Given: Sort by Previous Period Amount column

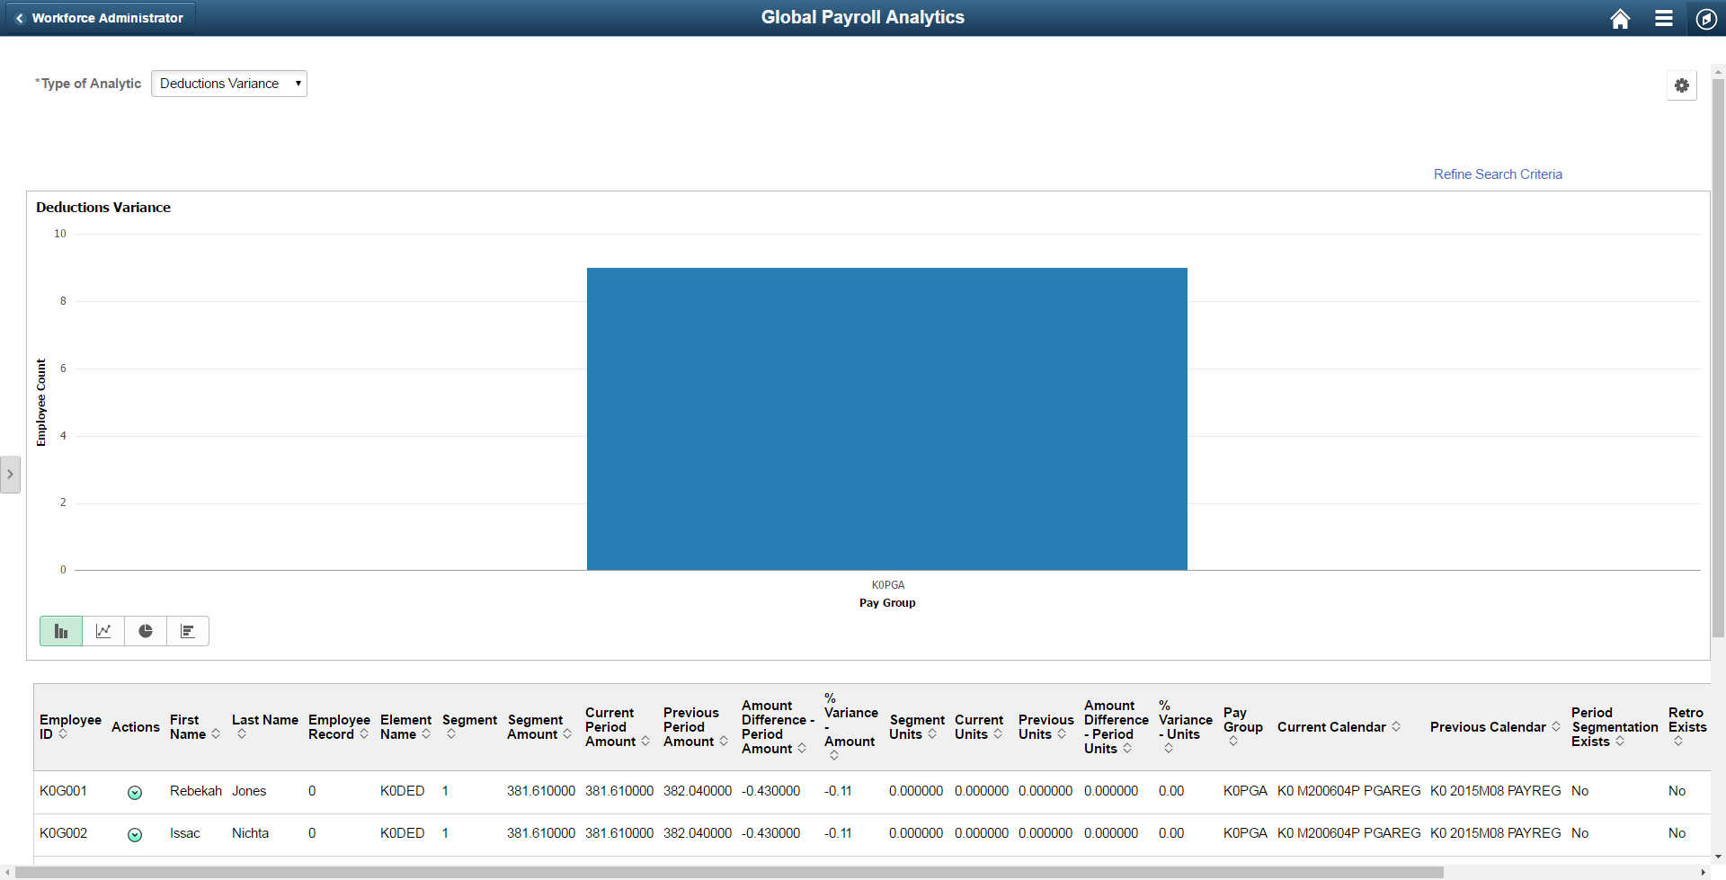Looking at the screenshot, I should (695, 726).
